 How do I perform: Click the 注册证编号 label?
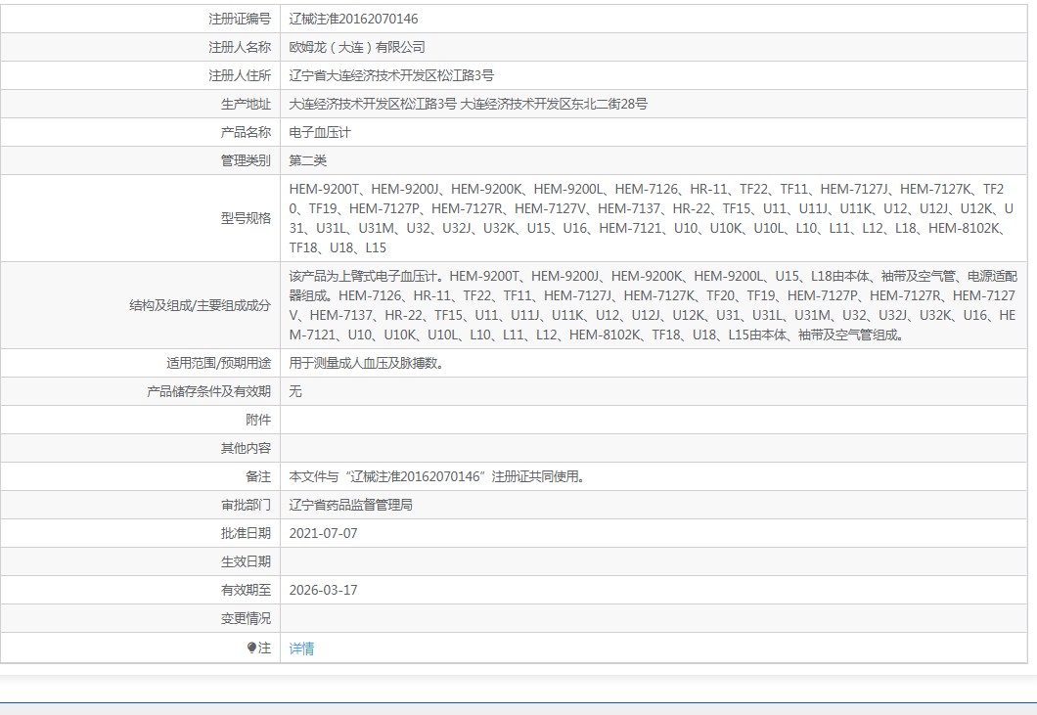pyautogui.click(x=240, y=19)
